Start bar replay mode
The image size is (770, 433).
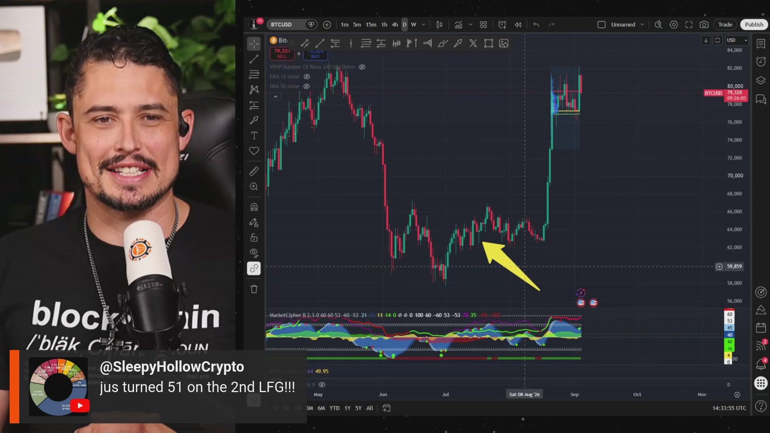(x=518, y=25)
